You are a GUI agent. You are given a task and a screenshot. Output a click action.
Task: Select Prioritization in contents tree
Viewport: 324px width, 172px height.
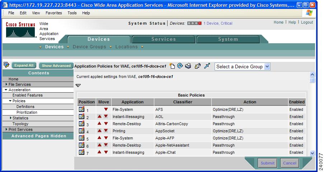click(27, 112)
